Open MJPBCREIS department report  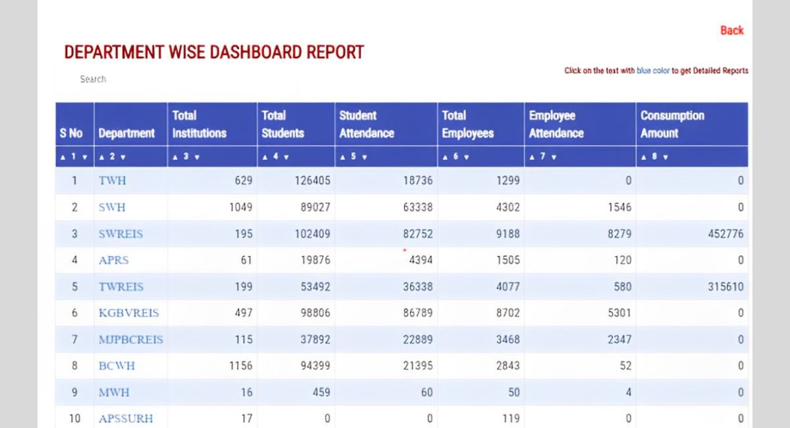(130, 340)
